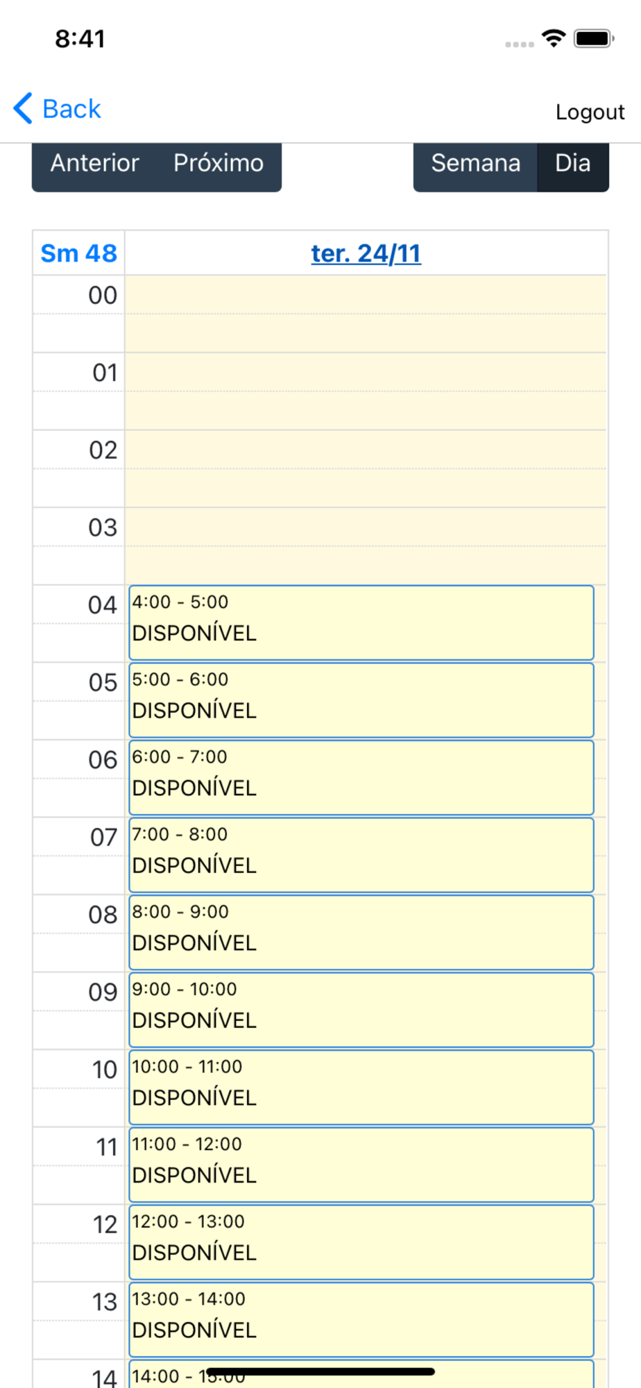Open the 9:00 - 10:00 slot
This screenshot has height=1388, width=641.
point(361,1010)
